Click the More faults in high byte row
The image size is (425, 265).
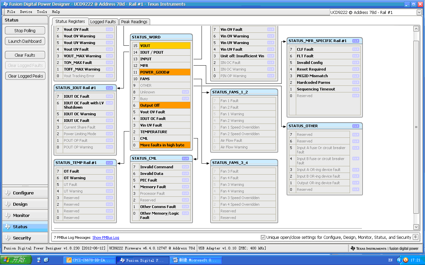tap(161, 145)
